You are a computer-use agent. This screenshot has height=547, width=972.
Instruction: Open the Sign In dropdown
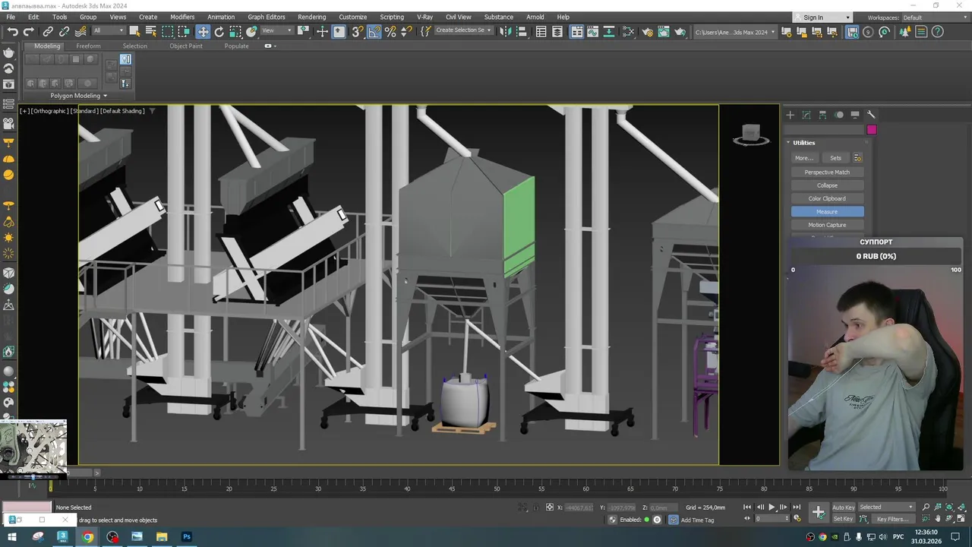click(x=823, y=17)
